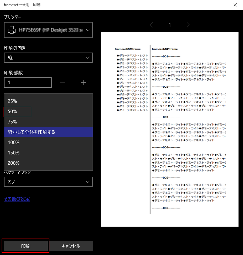Screen dimensions: 243x255
Task: Open the printer selection dropdown
Action: pyautogui.click(x=48, y=30)
